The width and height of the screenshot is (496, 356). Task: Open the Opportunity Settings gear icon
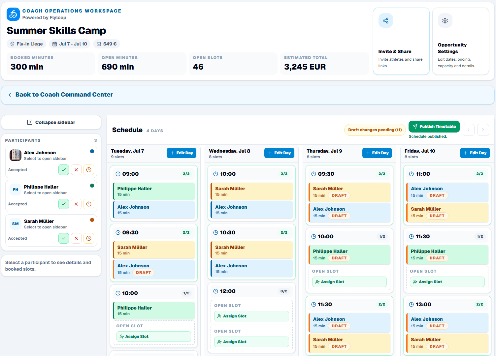pos(445,21)
